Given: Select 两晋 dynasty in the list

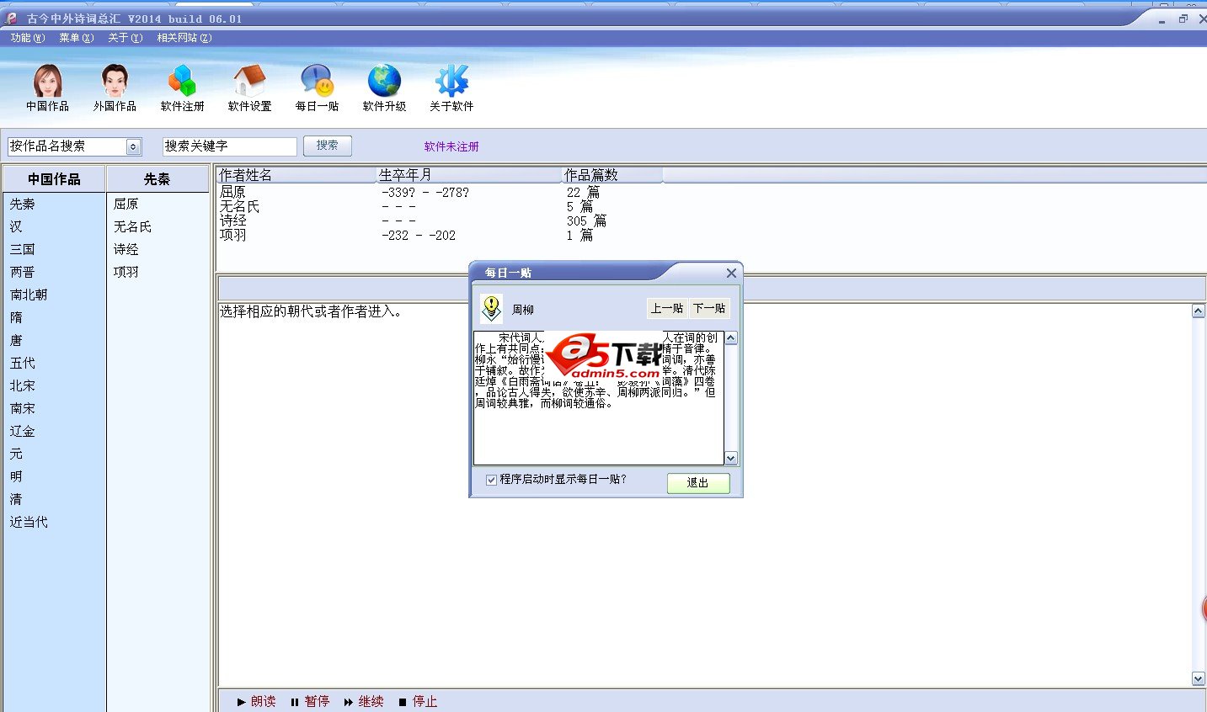Looking at the screenshot, I should coord(23,272).
